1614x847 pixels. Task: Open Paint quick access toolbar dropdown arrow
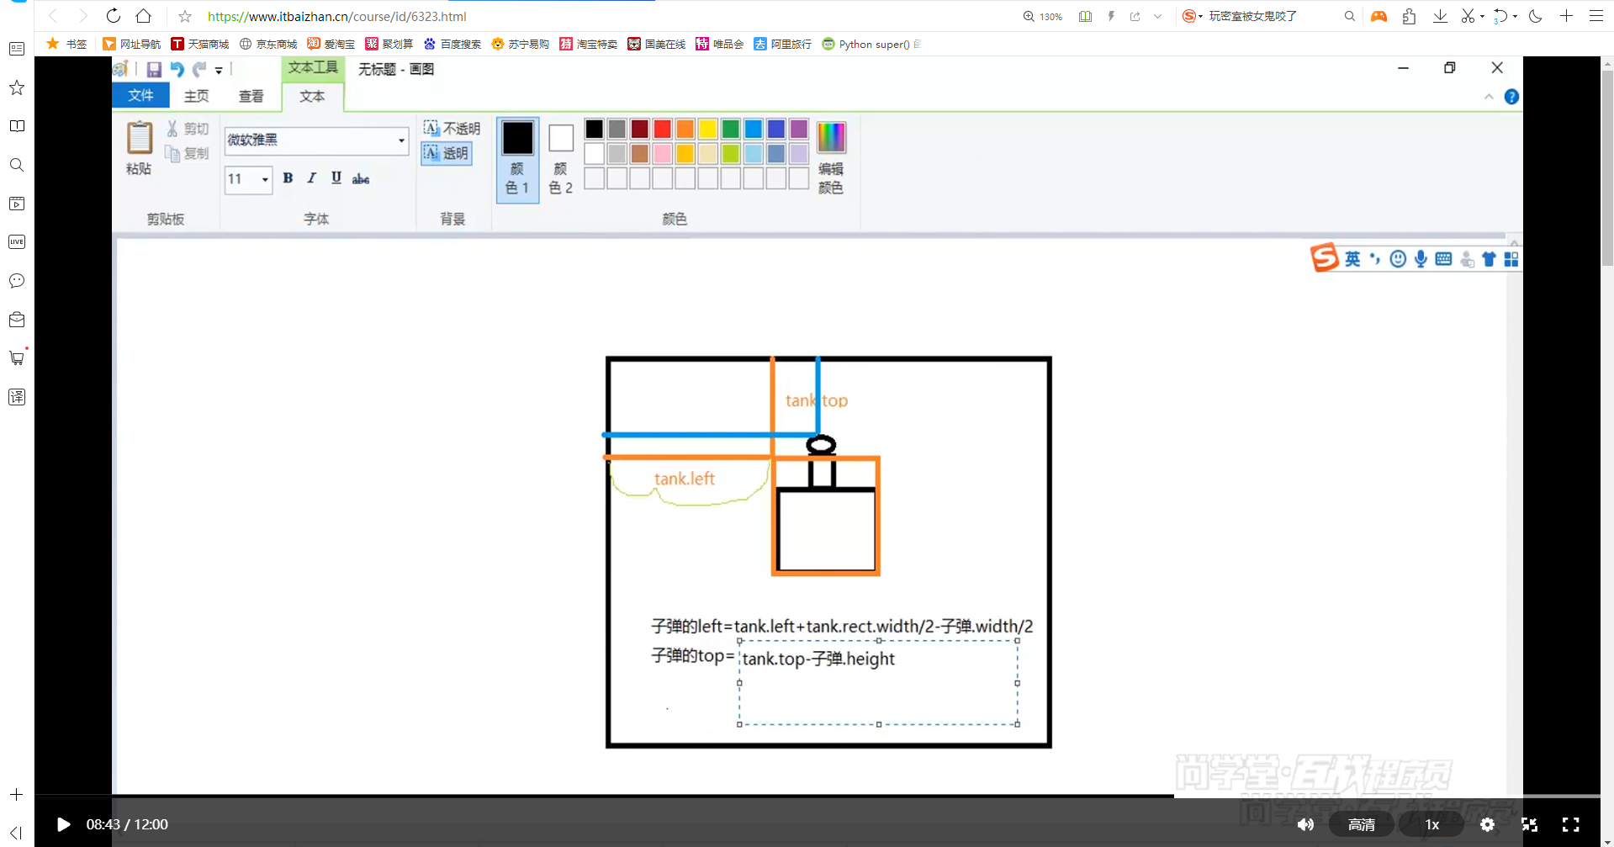[x=219, y=71]
